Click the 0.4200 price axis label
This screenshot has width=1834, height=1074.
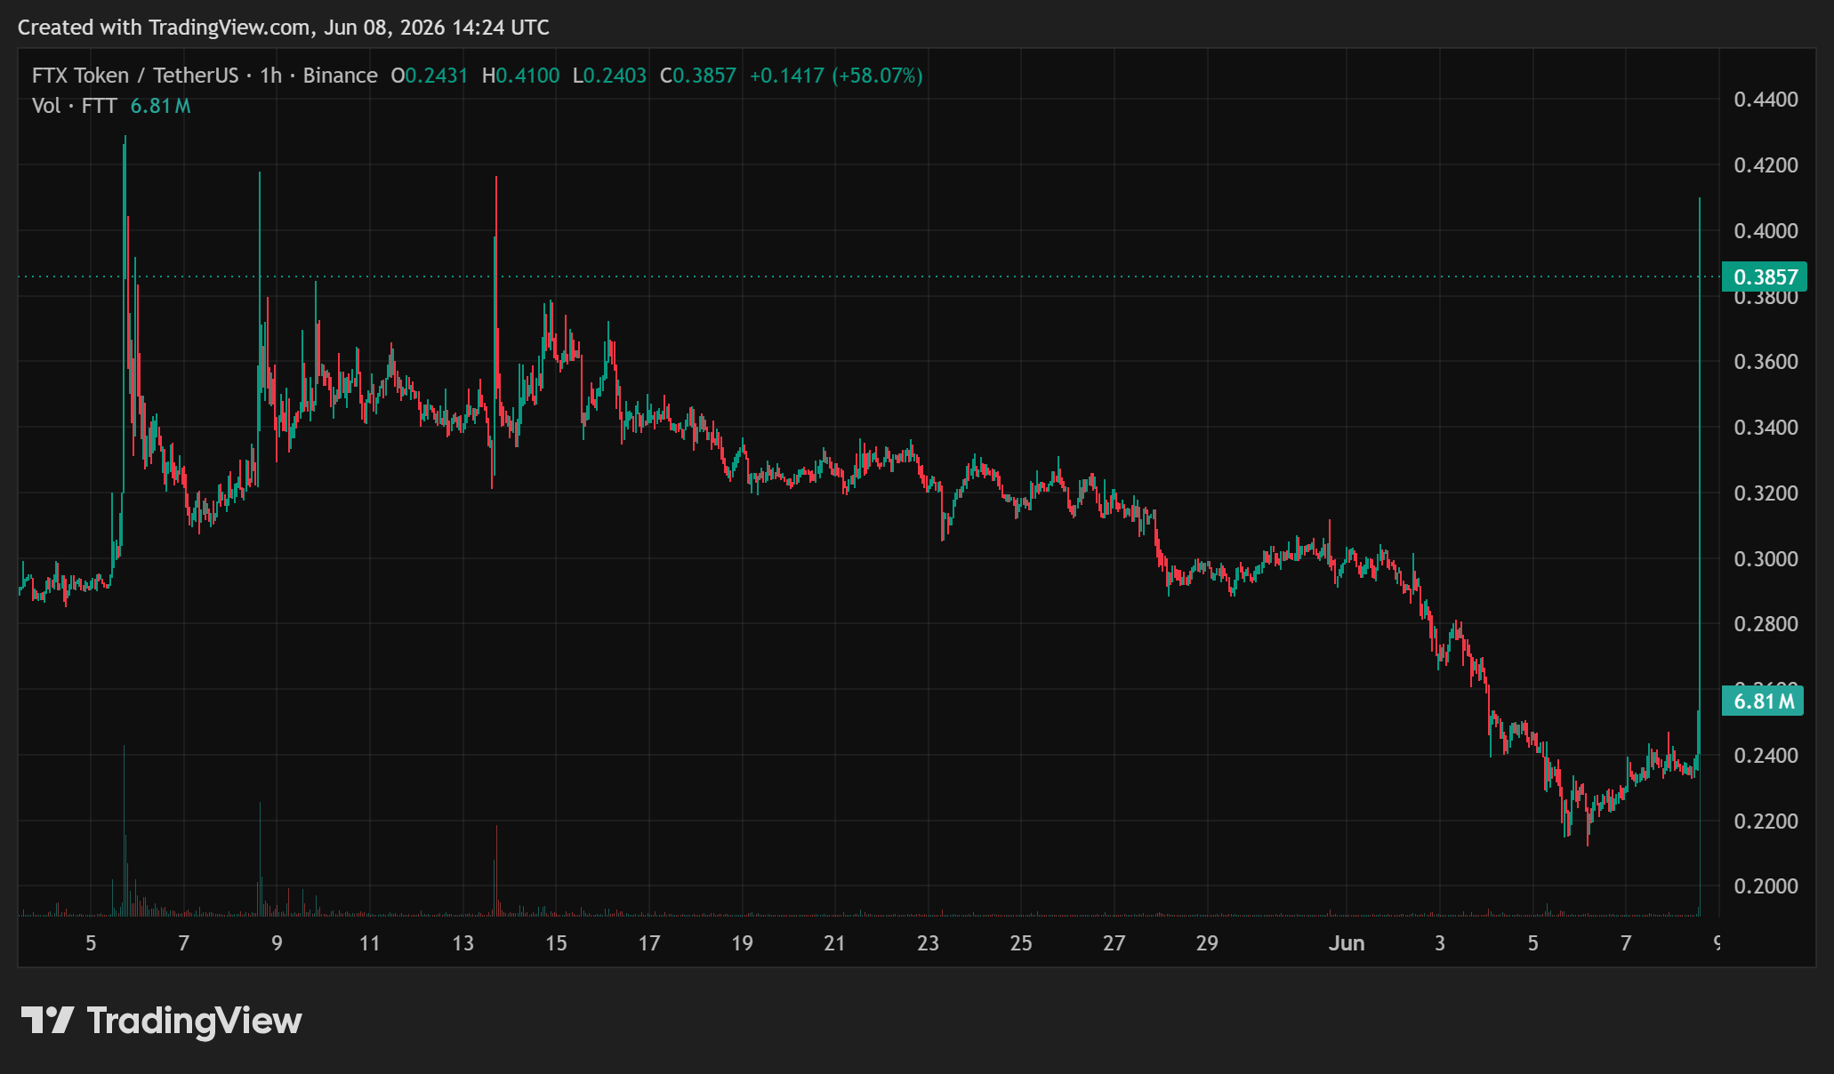click(x=1766, y=165)
